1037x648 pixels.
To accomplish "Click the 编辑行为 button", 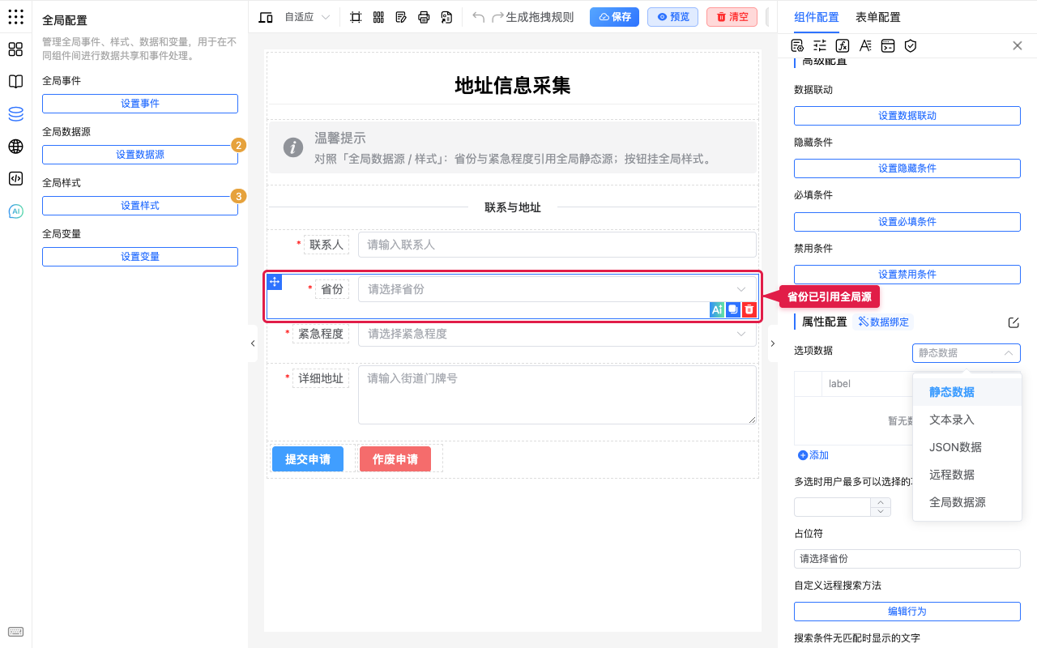I will pos(907,612).
